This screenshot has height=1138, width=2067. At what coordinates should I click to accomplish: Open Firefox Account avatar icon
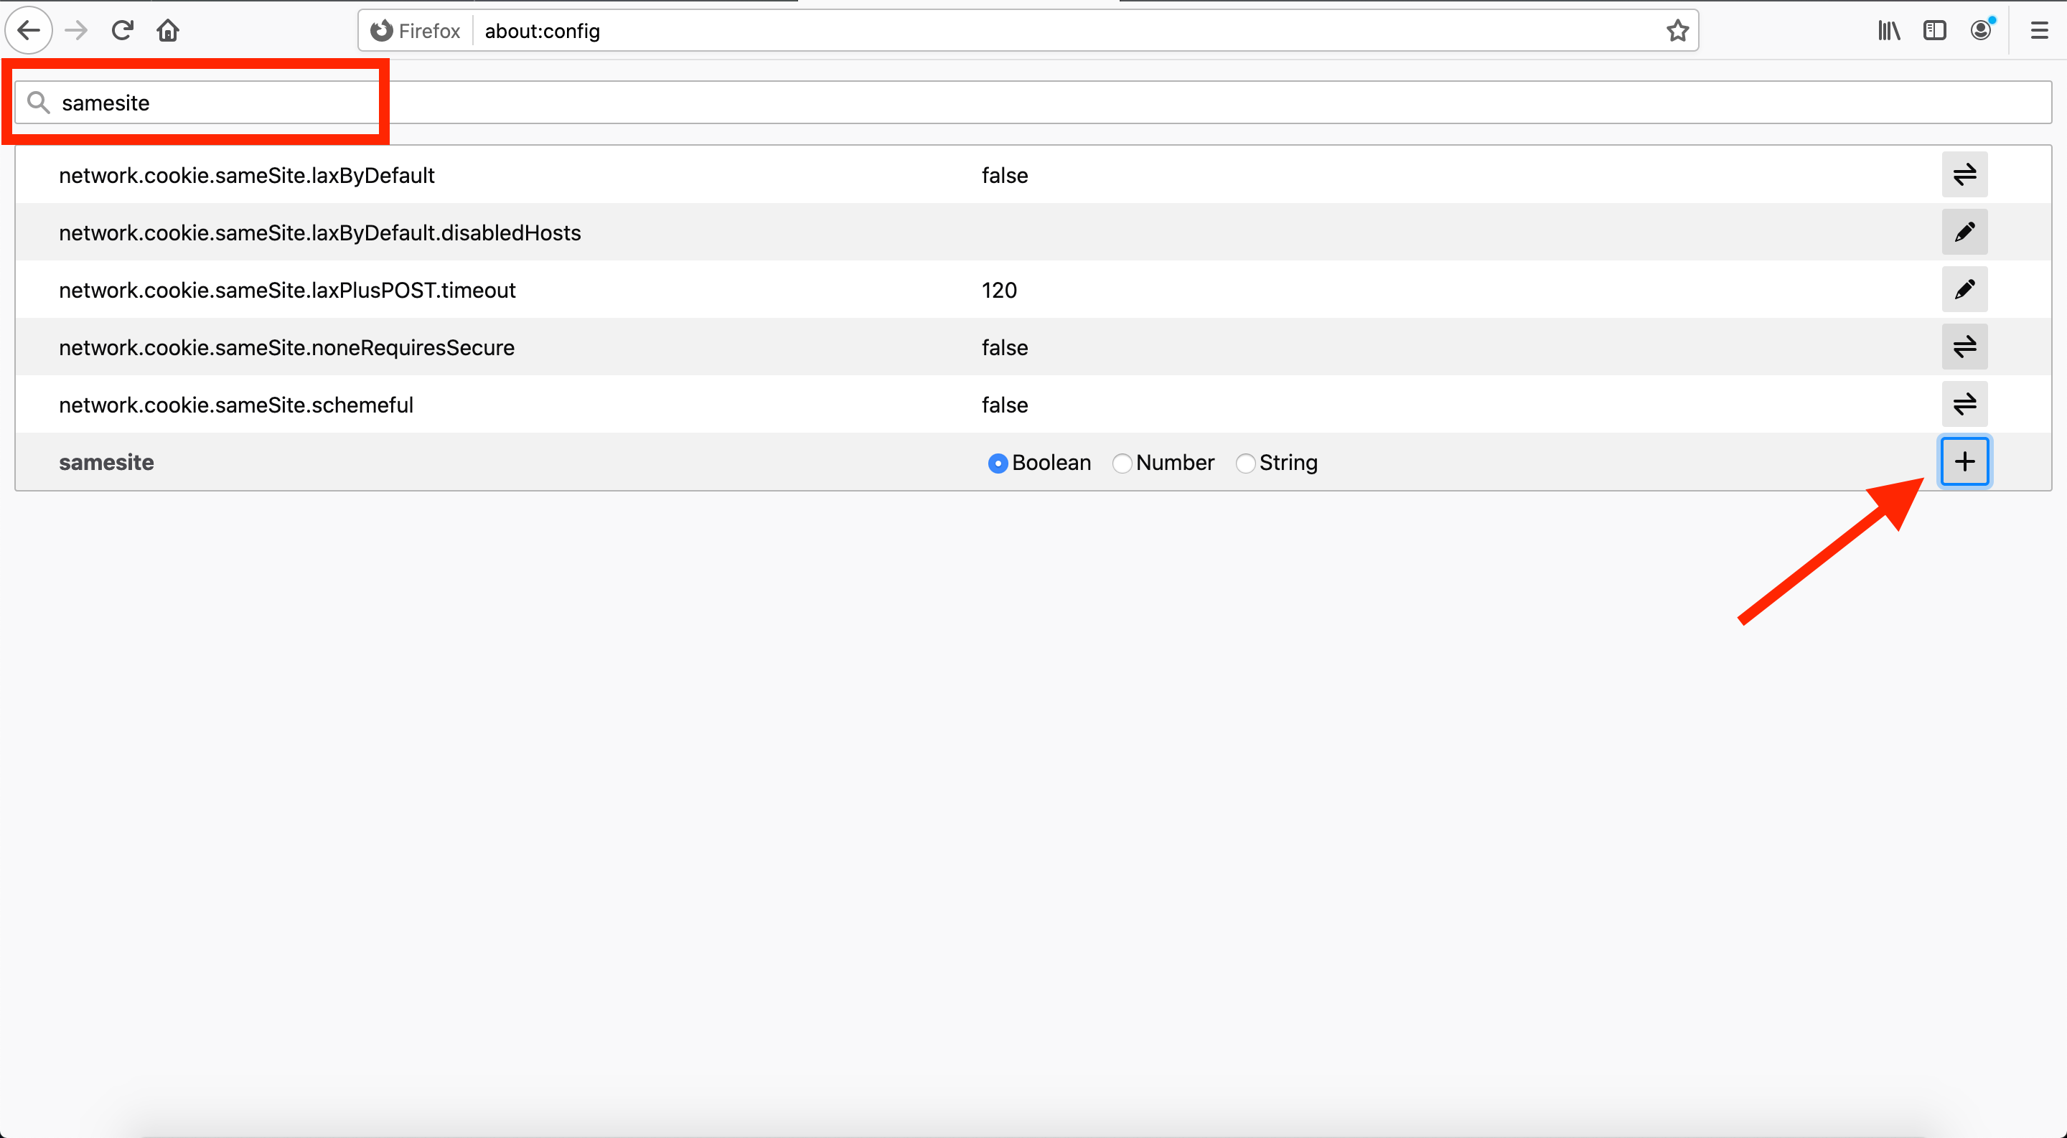coord(1980,30)
